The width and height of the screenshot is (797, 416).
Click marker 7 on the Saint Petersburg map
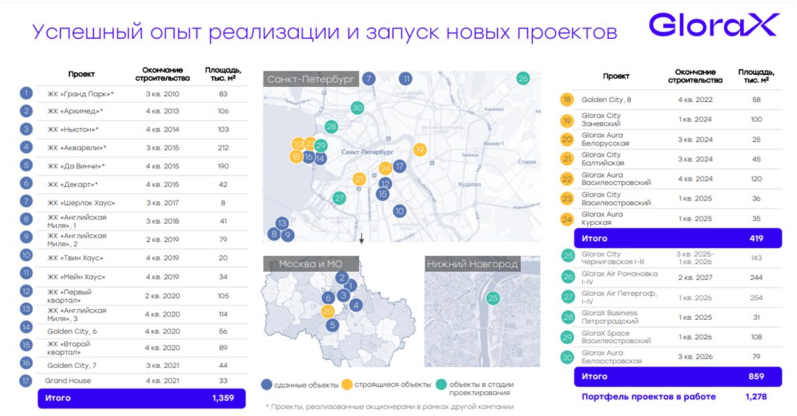click(369, 79)
